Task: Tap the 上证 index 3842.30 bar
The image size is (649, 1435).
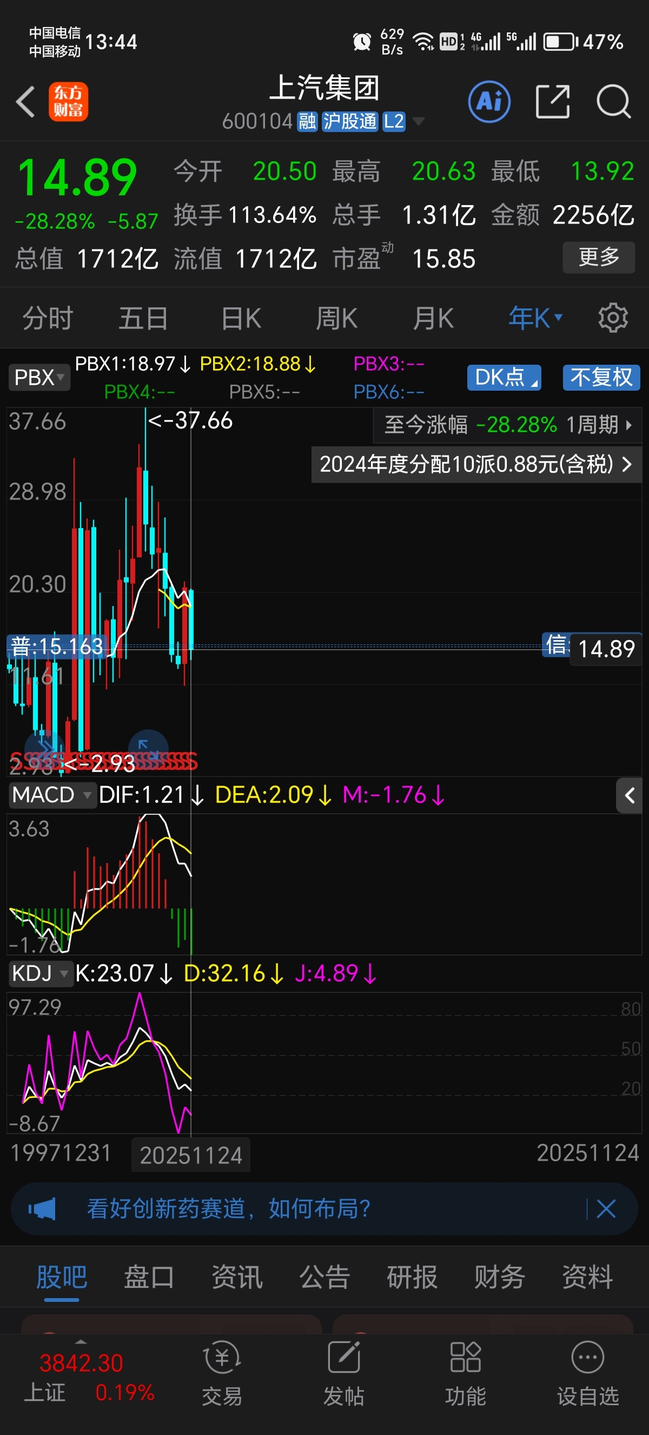Action: click(x=89, y=1378)
